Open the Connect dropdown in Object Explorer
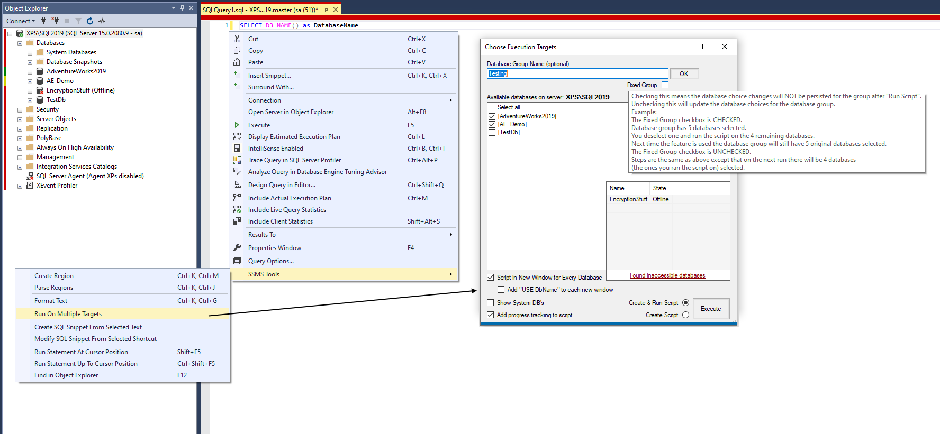Image resolution: width=940 pixels, height=434 pixels. tap(21, 21)
